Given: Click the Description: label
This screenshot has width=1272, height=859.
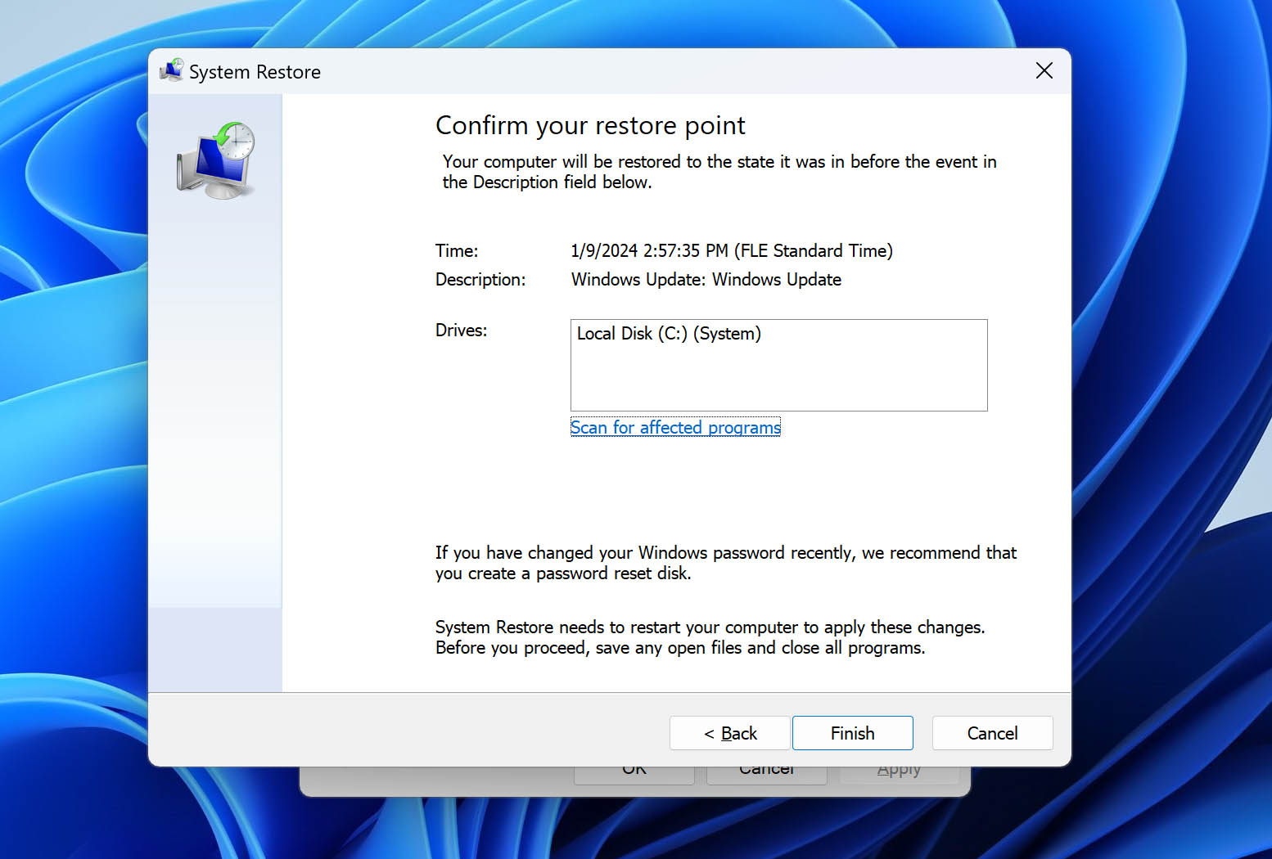Looking at the screenshot, I should (480, 279).
